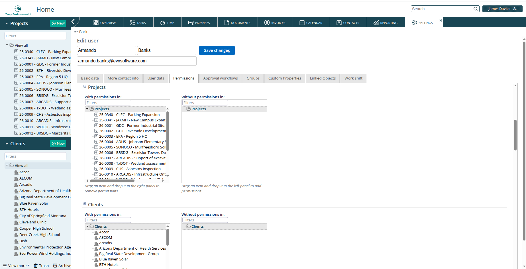Collapse the Clients folder in With permissions tree
This screenshot has height=269, width=526.
(x=87, y=226)
